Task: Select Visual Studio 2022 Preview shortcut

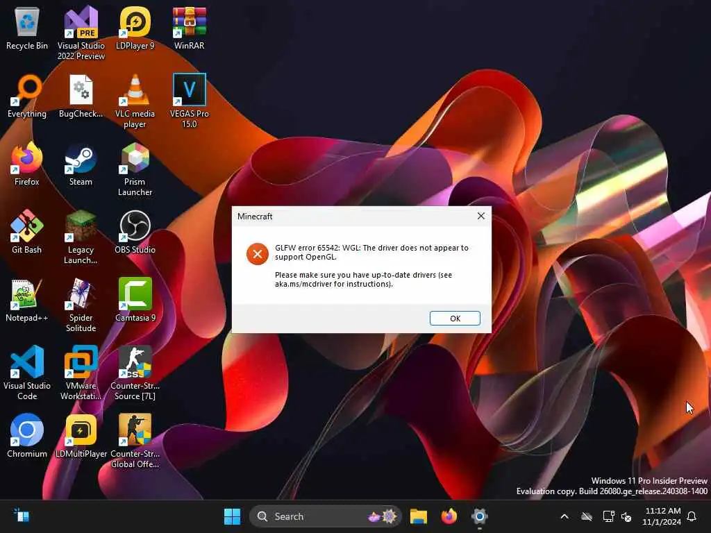Action: pos(81,33)
